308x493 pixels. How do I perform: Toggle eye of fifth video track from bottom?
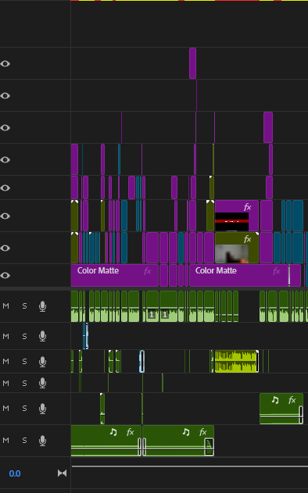click(x=5, y=159)
